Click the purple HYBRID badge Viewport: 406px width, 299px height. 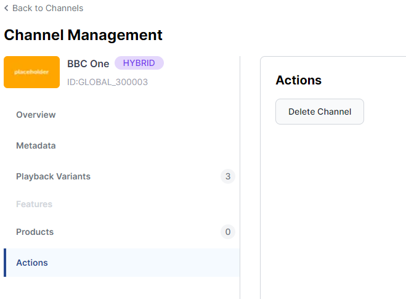tap(139, 63)
